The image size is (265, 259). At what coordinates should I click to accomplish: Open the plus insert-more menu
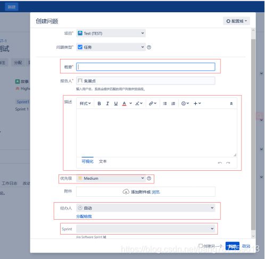pyautogui.click(x=197, y=104)
